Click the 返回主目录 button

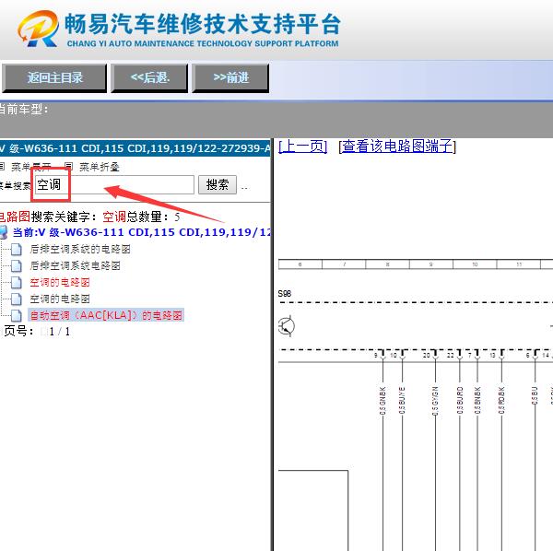tap(54, 78)
